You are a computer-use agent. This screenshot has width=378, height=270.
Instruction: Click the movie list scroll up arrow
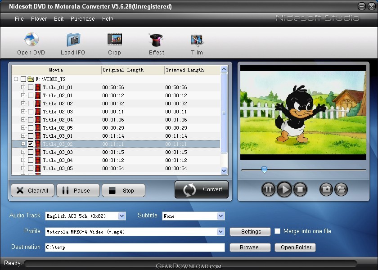224,69
